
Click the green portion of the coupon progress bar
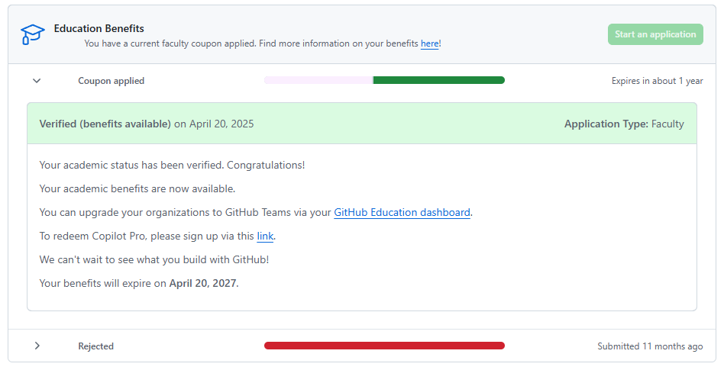438,80
